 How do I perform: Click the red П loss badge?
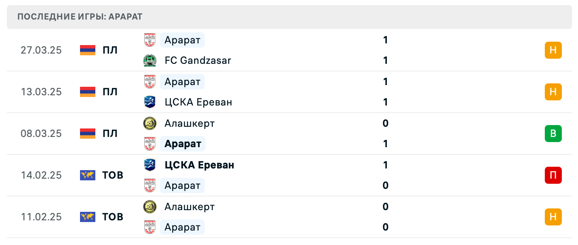553,175
